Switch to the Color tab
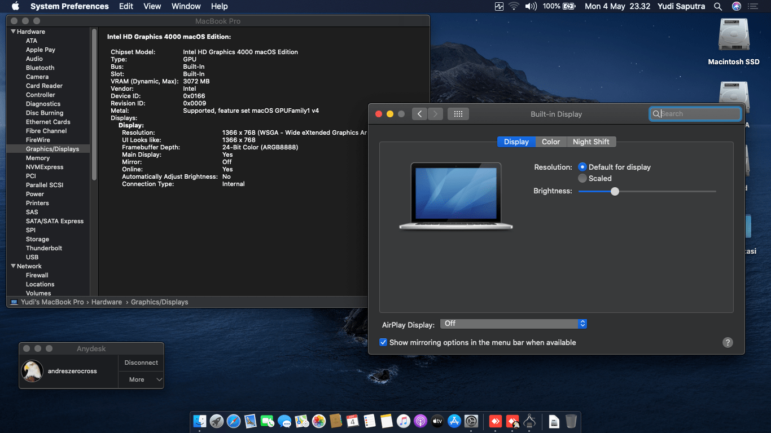Screen dimensions: 771x433 pos(551,142)
